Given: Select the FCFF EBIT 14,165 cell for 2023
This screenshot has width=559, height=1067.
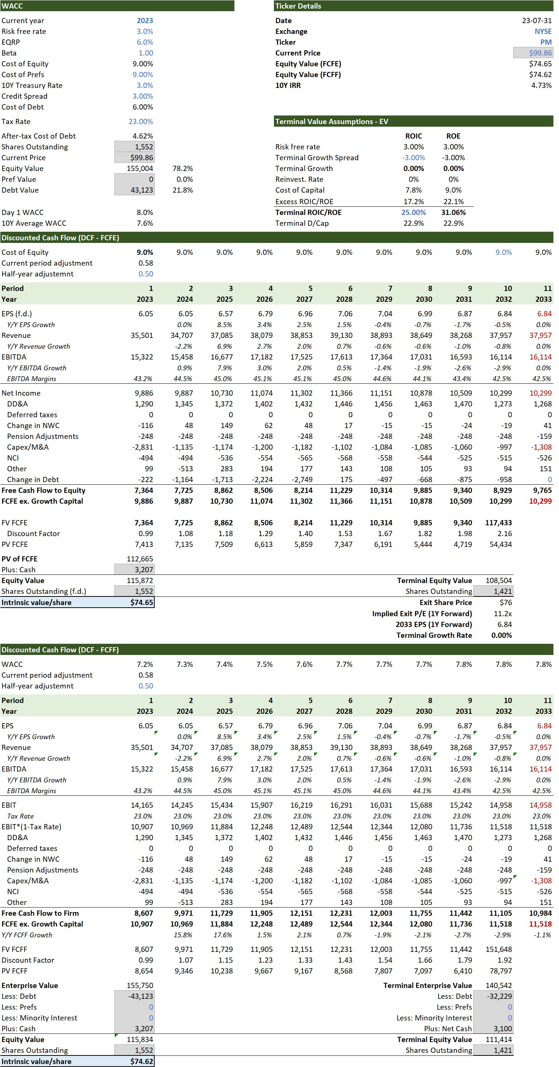Looking at the screenshot, I should [x=142, y=805].
